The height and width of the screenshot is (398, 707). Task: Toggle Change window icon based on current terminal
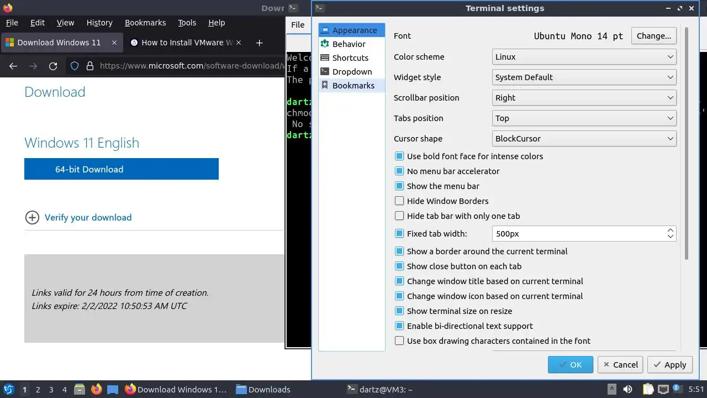coord(399,296)
